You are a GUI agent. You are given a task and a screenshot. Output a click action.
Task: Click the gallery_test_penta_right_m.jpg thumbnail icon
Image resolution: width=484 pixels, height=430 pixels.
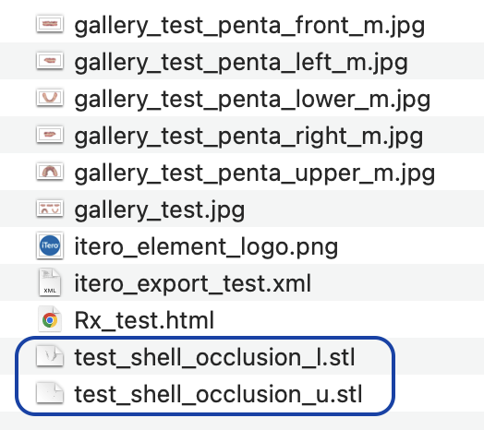point(50,135)
